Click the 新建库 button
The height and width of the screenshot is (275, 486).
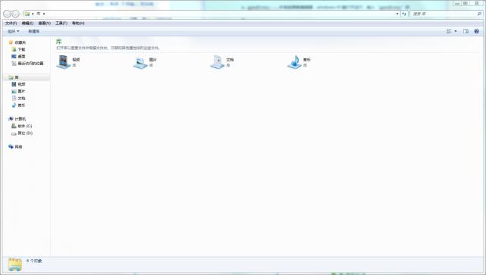coord(34,31)
